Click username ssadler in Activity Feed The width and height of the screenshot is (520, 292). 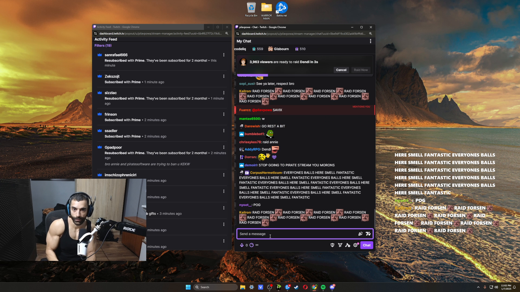[x=111, y=131]
